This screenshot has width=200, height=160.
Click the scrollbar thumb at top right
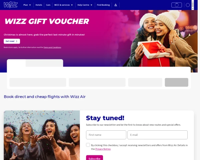[x=193, y=5]
